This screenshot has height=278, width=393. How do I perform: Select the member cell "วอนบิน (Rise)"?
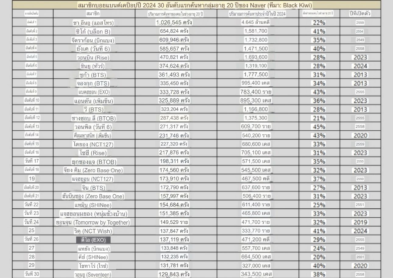[x=93, y=57]
